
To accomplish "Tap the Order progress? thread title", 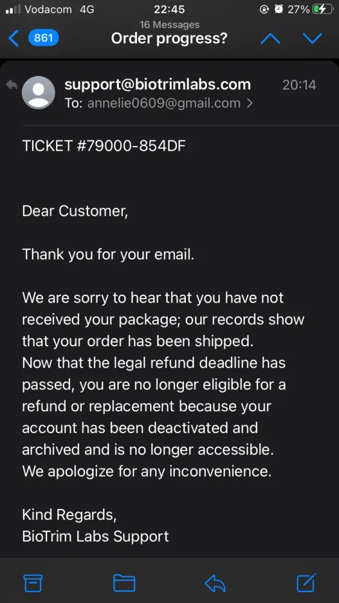I will coord(169,38).
